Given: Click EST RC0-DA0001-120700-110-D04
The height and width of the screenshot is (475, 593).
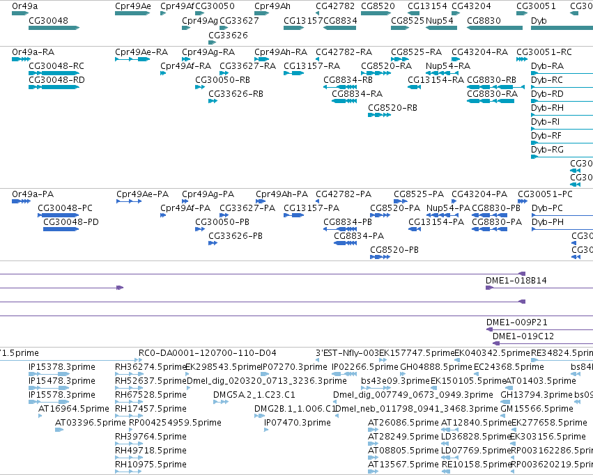Looking at the screenshot, I should click(x=207, y=353).
